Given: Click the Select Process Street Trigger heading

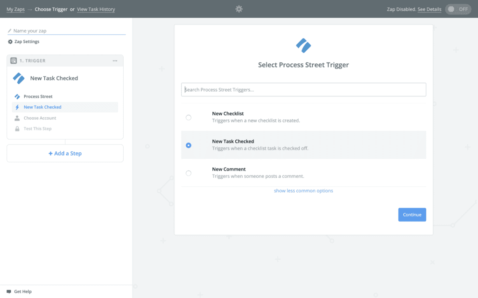Looking at the screenshot, I should click(x=303, y=65).
